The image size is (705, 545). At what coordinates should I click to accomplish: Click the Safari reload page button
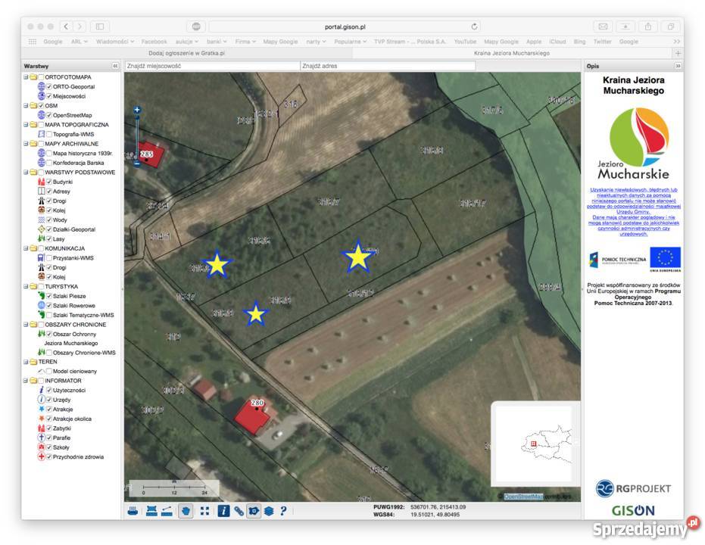click(x=475, y=26)
